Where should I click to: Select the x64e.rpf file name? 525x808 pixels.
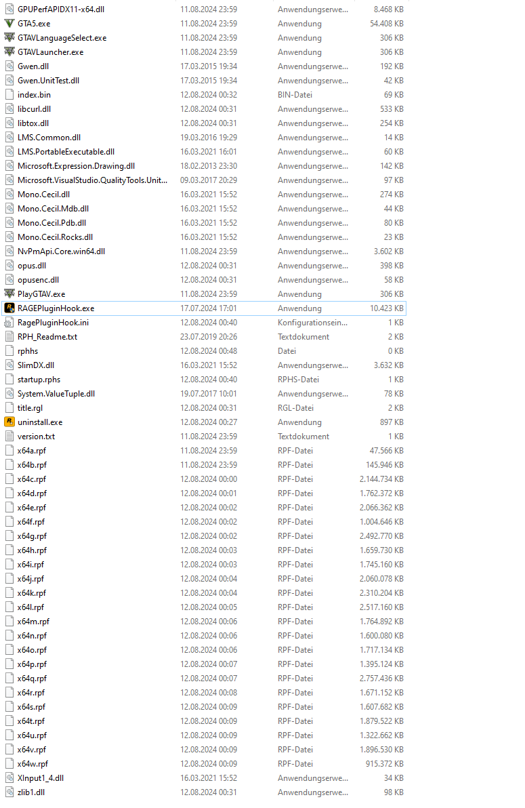click(32, 508)
